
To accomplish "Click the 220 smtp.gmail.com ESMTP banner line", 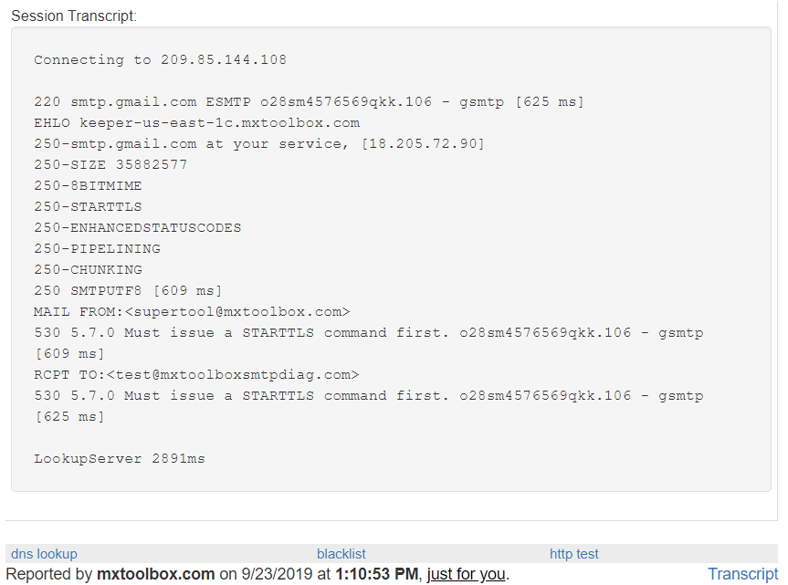I will tap(309, 102).
